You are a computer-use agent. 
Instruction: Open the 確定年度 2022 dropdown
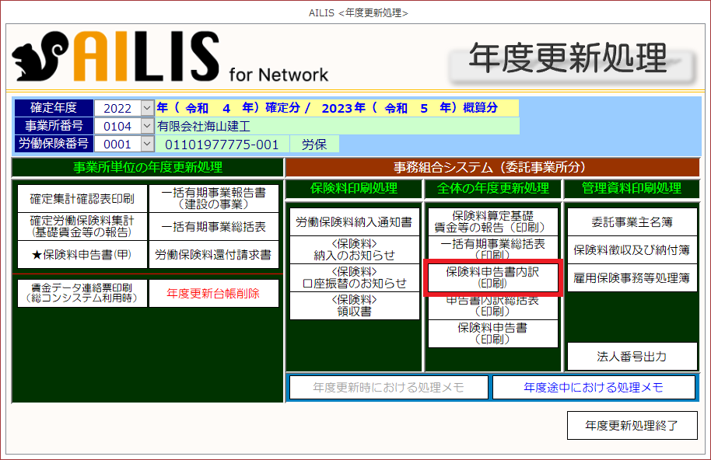[x=147, y=108]
